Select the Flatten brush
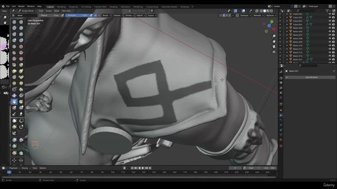 [14, 52]
